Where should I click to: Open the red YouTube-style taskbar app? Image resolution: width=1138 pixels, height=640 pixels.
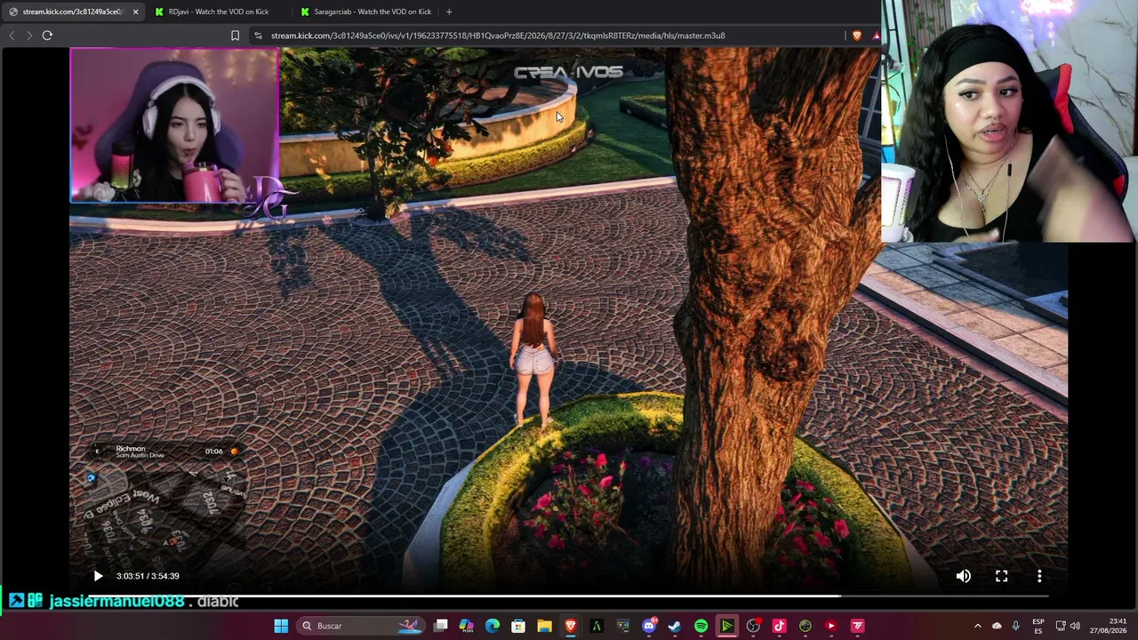click(x=831, y=626)
